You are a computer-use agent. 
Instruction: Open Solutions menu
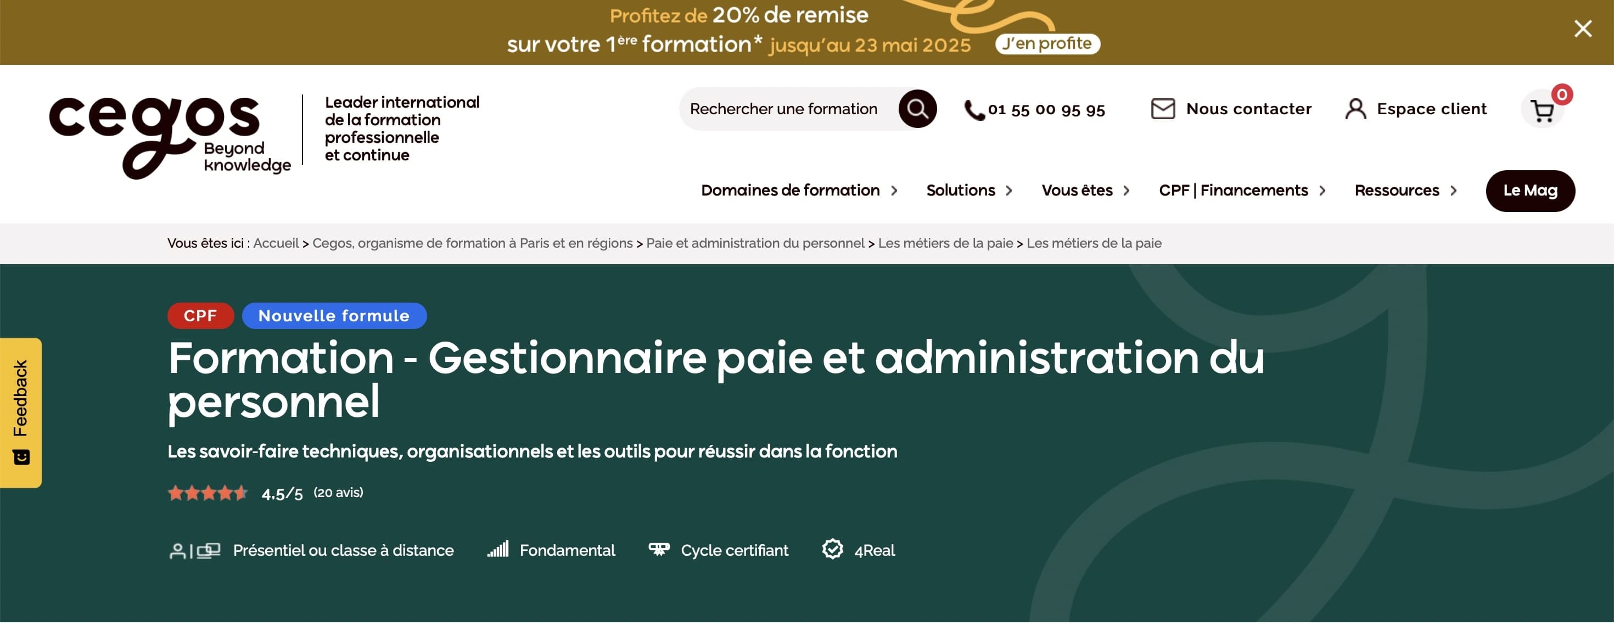pyautogui.click(x=960, y=191)
